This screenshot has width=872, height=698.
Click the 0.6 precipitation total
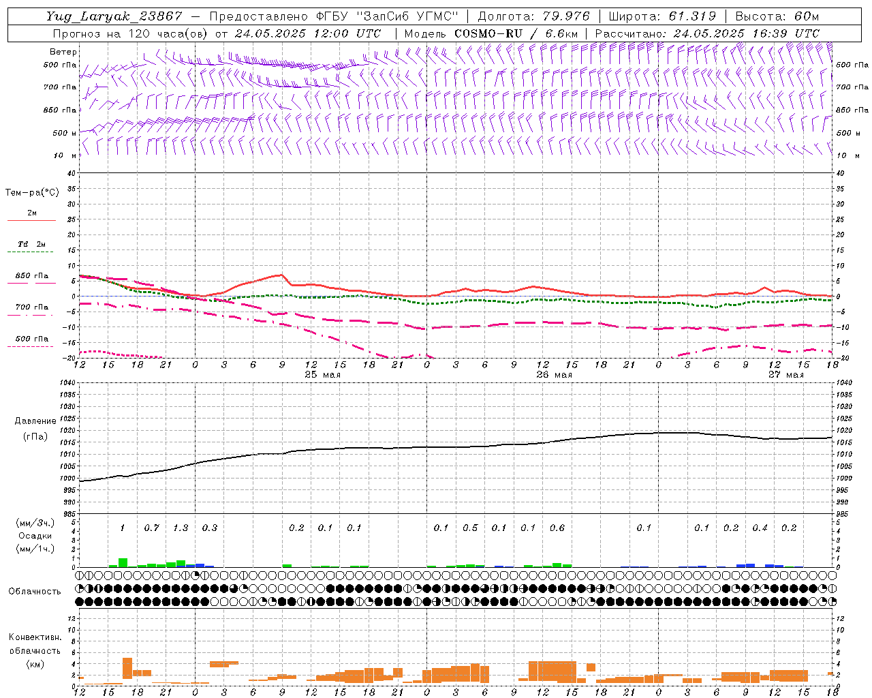click(557, 528)
